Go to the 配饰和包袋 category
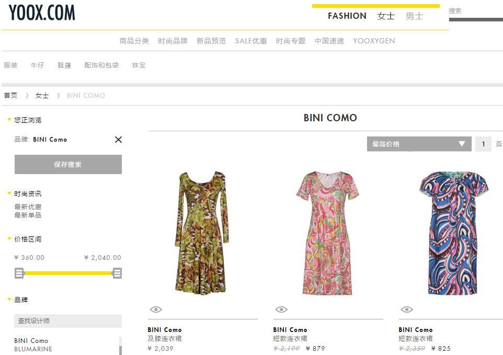Viewport: 503px width, 355px height. tap(101, 65)
